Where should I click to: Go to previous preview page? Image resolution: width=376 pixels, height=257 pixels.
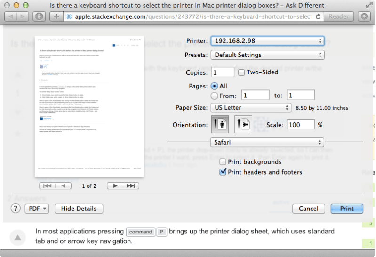click(x=64, y=186)
